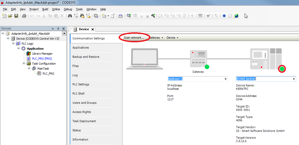Click the Login gear toolbar icon

tap(129, 16)
